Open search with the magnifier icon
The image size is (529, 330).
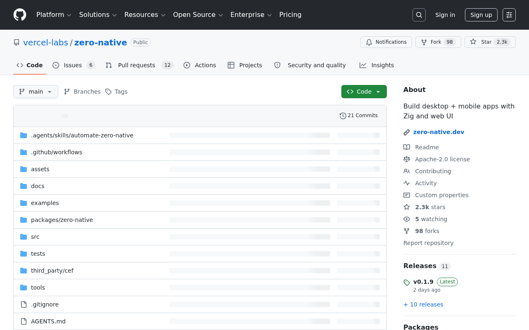419,15
